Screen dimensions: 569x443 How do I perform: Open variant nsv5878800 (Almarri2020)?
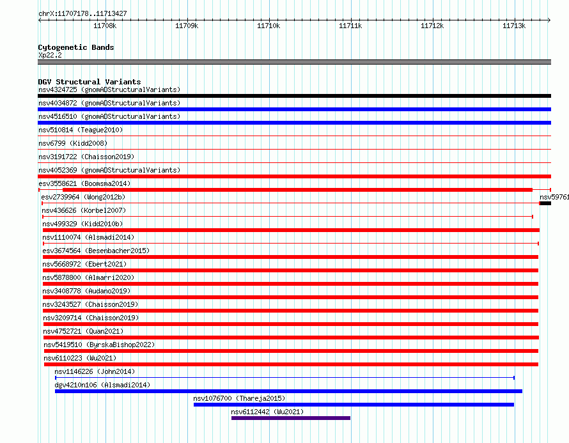click(x=88, y=277)
